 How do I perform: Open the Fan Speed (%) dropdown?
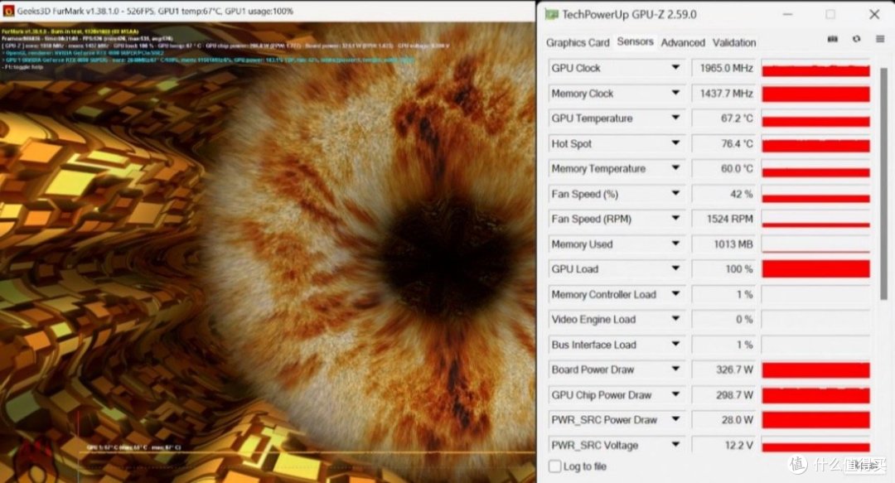pyautogui.click(x=676, y=193)
